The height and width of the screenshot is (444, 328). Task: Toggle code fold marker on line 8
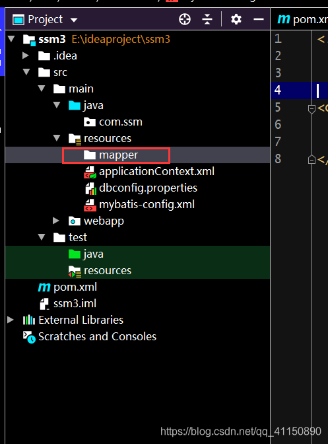click(x=312, y=160)
